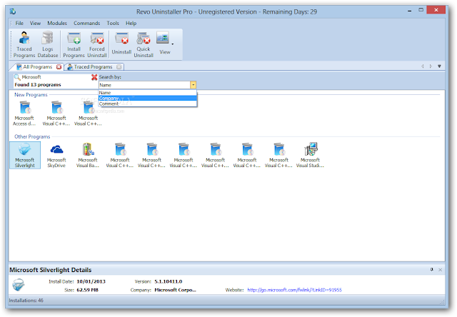This screenshot has height=317, width=457.
Task: Clear the search with the red X
Action: pyautogui.click(x=94, y=77)
